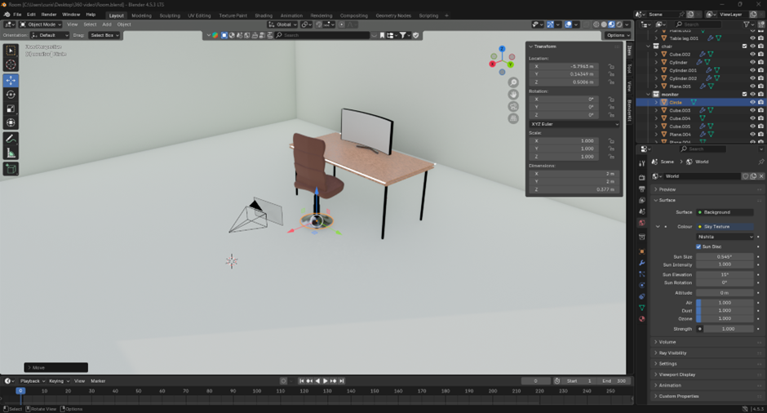
Task: Hide the Circle object using its eye icon
Action: (x=752, y=102)
